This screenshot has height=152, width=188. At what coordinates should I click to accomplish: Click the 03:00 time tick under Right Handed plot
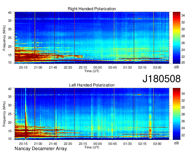pyautogui.click(x=157, y=67)
